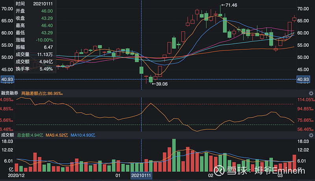The height and width of the screenshot is (181, 315).
Task: Click the left 40.93 crosshair price tag
Action: 7,80
